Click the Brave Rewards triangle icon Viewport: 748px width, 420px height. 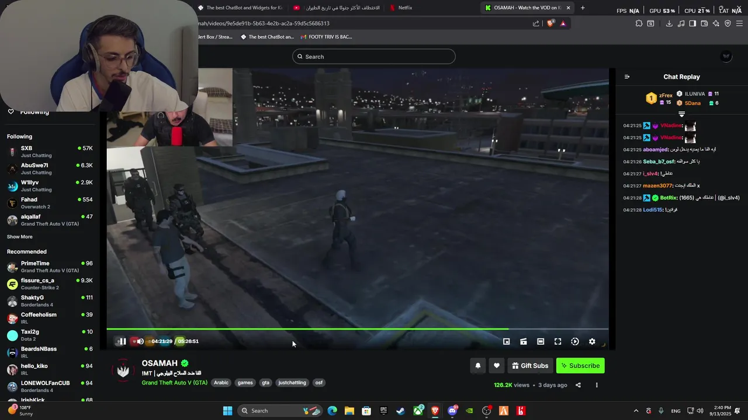(x=563, y=23)
